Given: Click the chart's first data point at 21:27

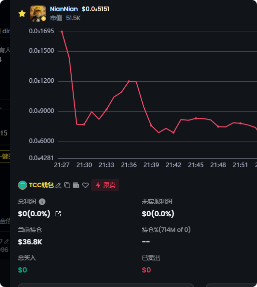Looking at the screenshot, I should coord(62,32).
